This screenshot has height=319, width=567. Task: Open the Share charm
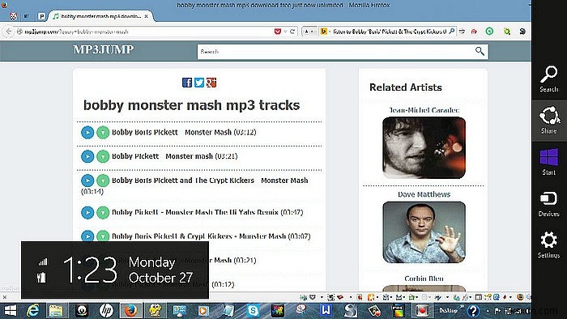click(x=548, y=120)
